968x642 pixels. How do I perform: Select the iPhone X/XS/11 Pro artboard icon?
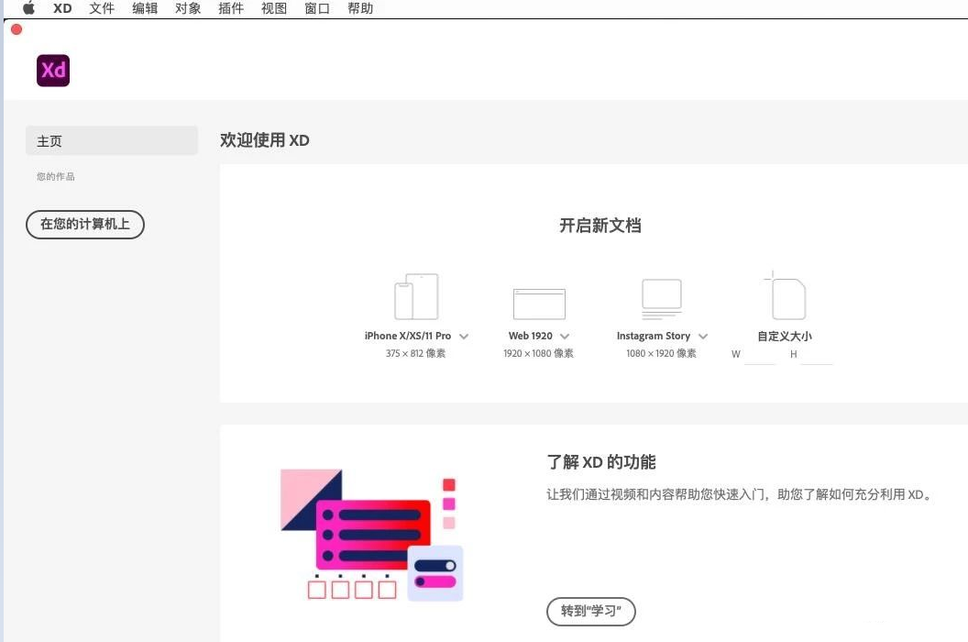(x=417, y=296)
